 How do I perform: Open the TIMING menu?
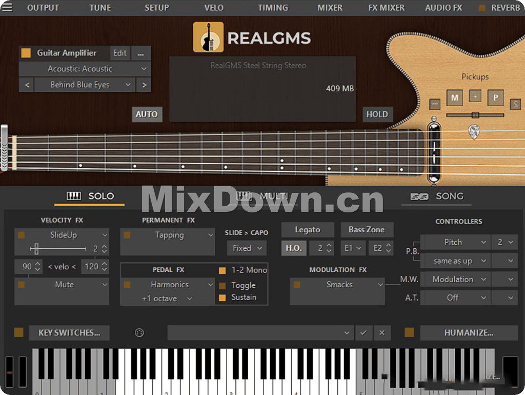point(273,8)
